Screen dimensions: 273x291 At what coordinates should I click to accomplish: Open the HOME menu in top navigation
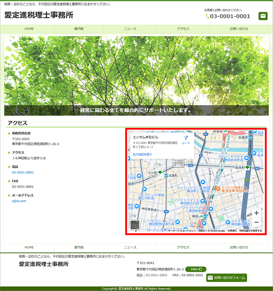coord(29,29)
